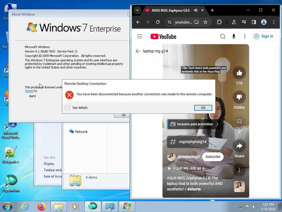The height and width of the screenshot is (212, 282).
Task: Toggle the browser side panel icon
Action: click(x=254, y=22)
